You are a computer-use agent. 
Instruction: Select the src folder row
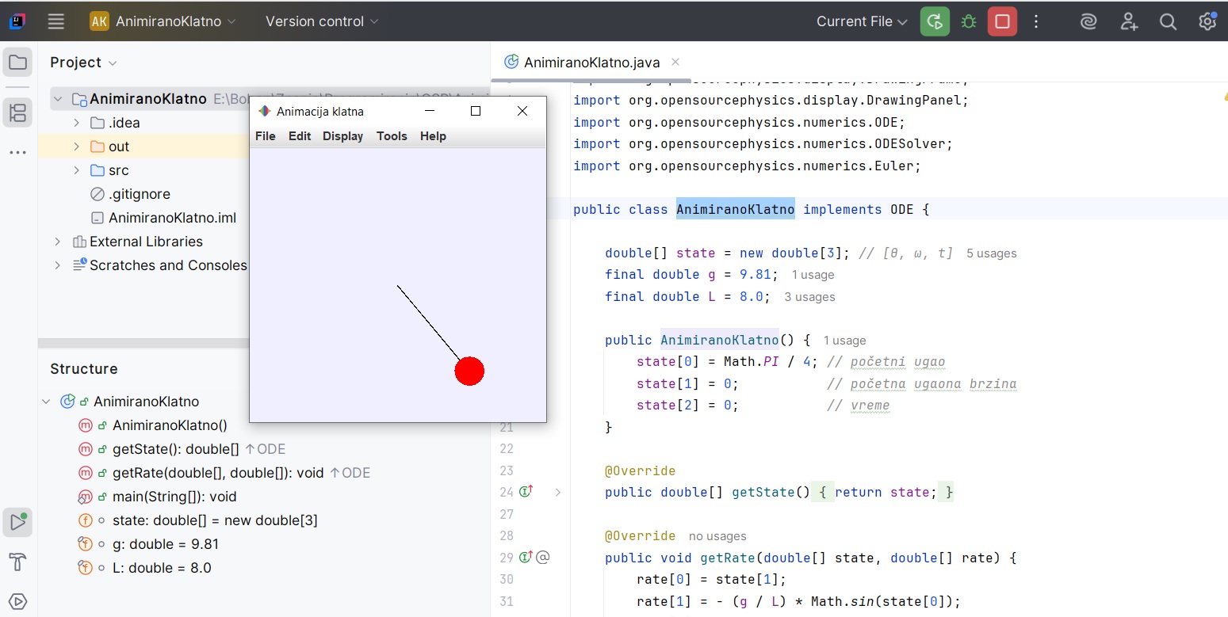click(143, 170)
